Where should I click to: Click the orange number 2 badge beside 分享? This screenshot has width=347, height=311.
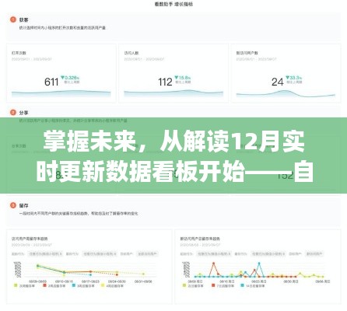(12, 113)
